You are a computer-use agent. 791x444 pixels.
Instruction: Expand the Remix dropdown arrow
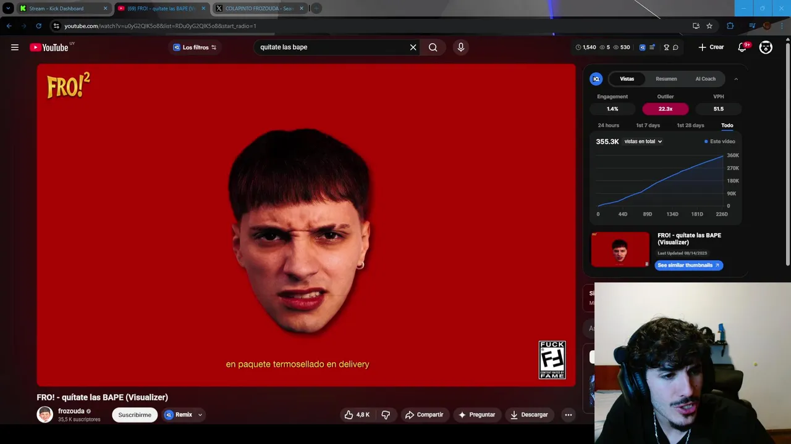click(200, 415)
